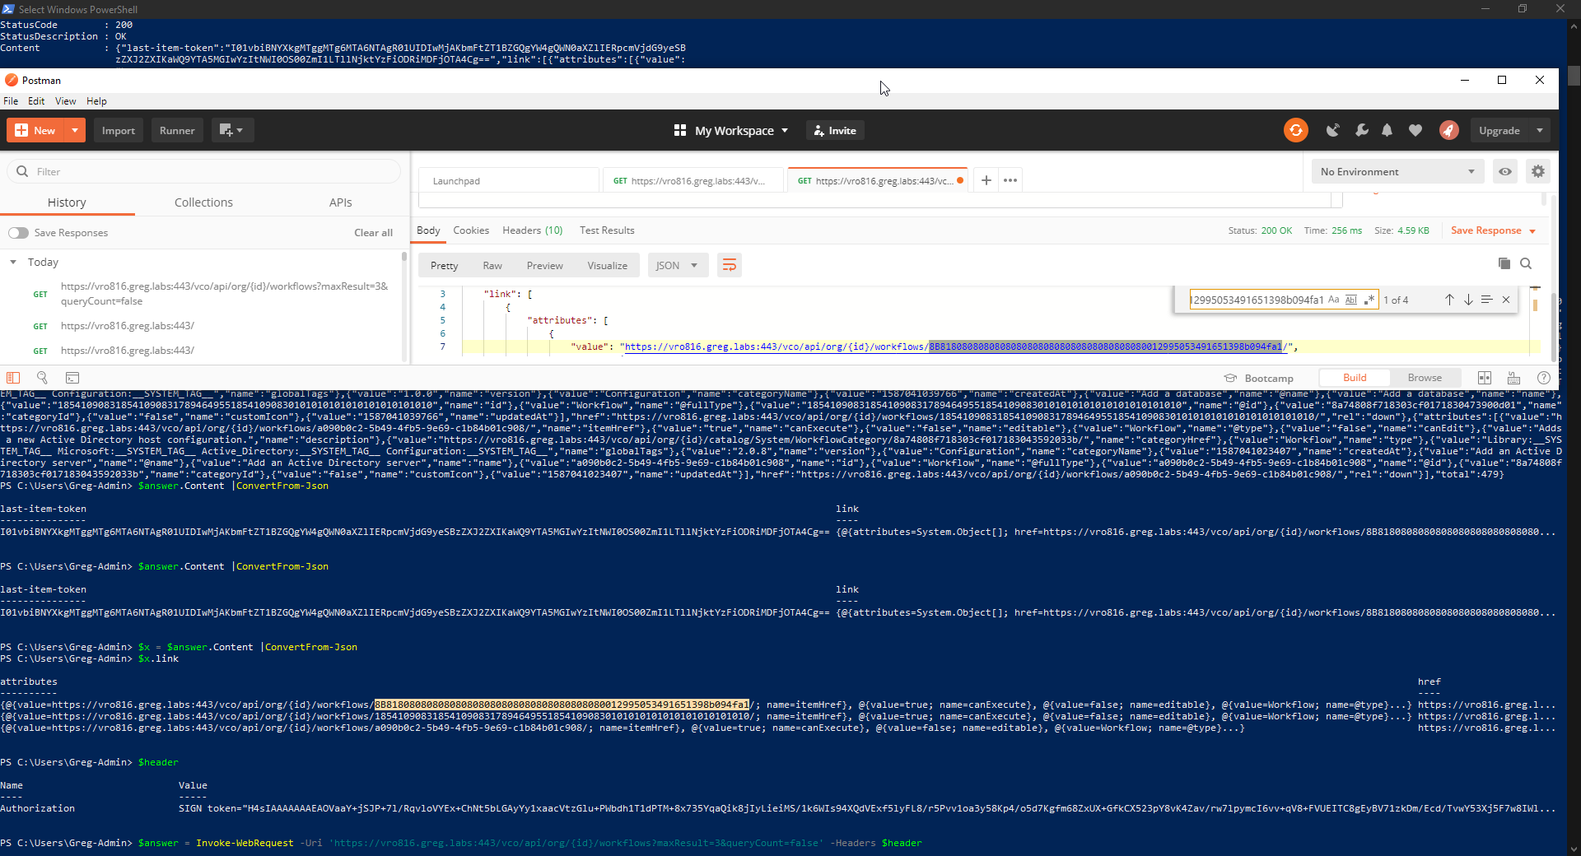
Task: Open tab options three dots icon
Action: [1010, 180]
